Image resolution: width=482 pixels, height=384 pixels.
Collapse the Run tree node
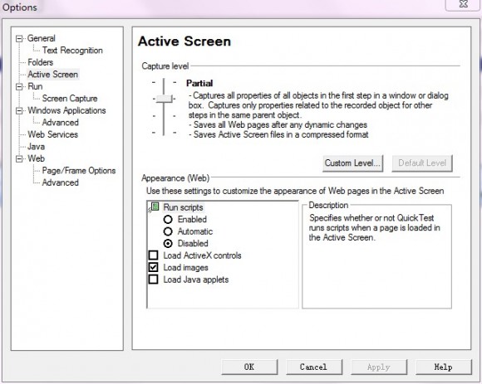[19, 87]
